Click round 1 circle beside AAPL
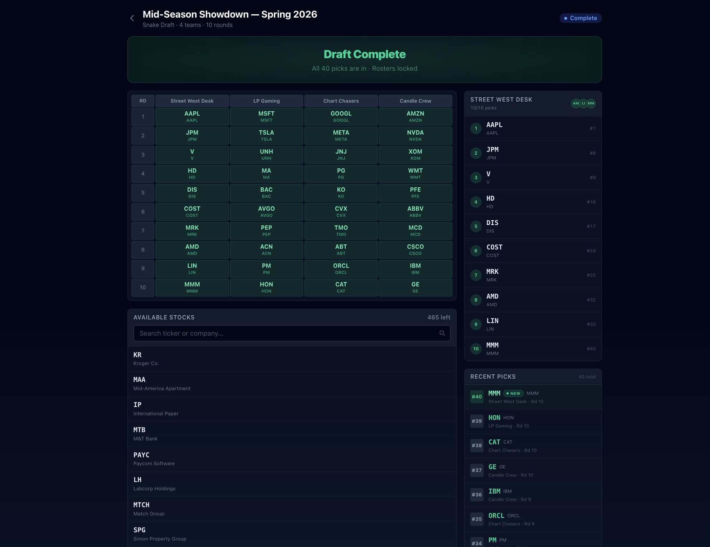710x547 pixels. [x=476, y=128]
